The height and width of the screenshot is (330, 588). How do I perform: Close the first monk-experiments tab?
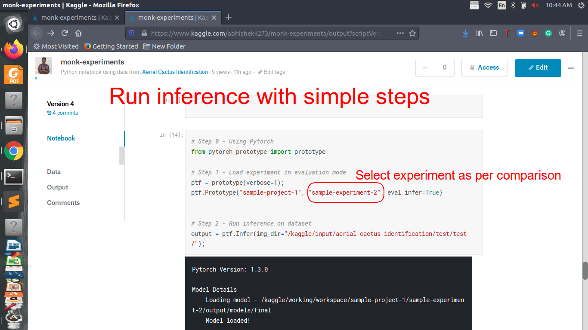click(x=118, y=18)
